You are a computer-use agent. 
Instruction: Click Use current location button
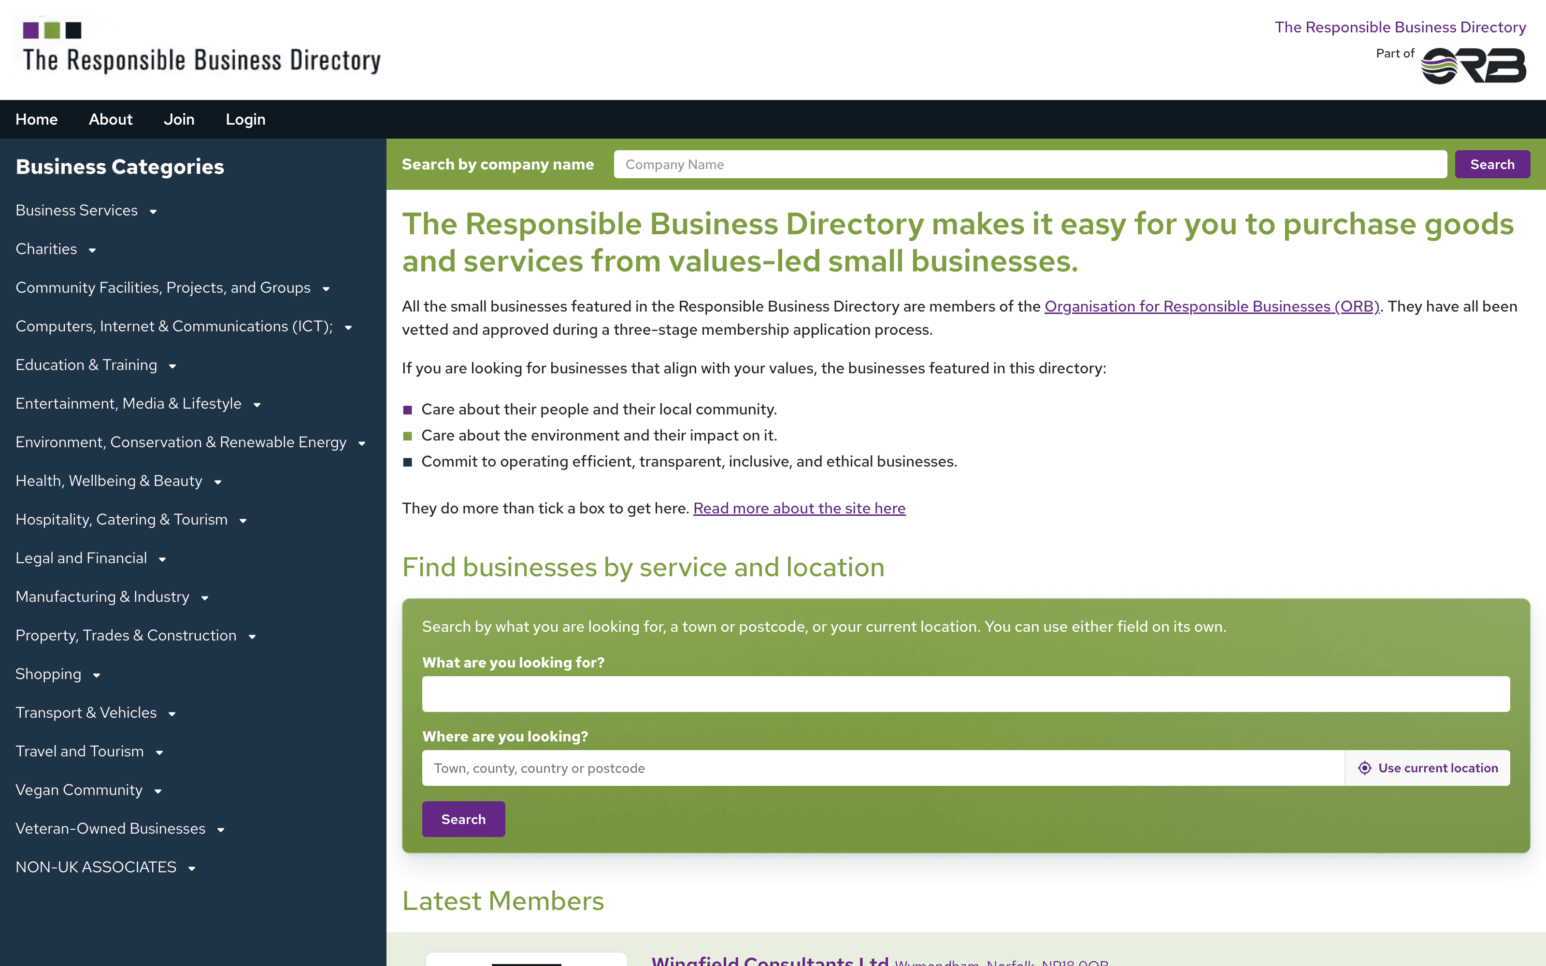click(x=1428, y=768)
